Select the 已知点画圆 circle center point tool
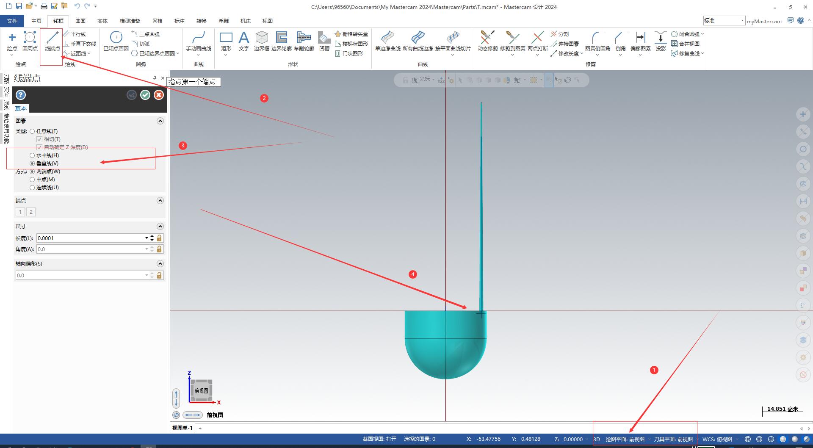Viewport: 813px width, 448px height. tap(116, 41)
